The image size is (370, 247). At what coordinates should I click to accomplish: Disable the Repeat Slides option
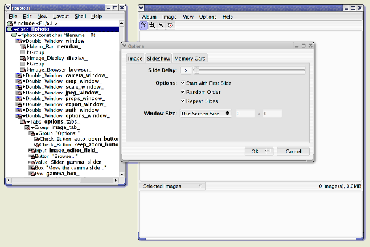pos(183,101)
